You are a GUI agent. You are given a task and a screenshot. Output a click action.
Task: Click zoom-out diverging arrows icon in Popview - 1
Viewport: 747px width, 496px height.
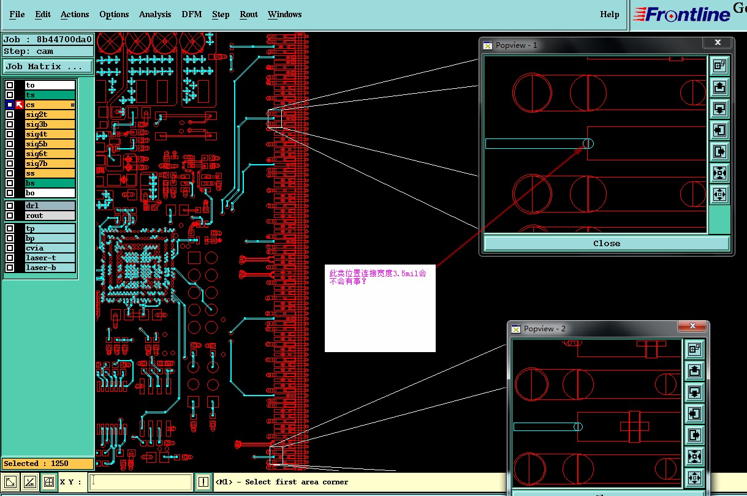tap(719, 194)
